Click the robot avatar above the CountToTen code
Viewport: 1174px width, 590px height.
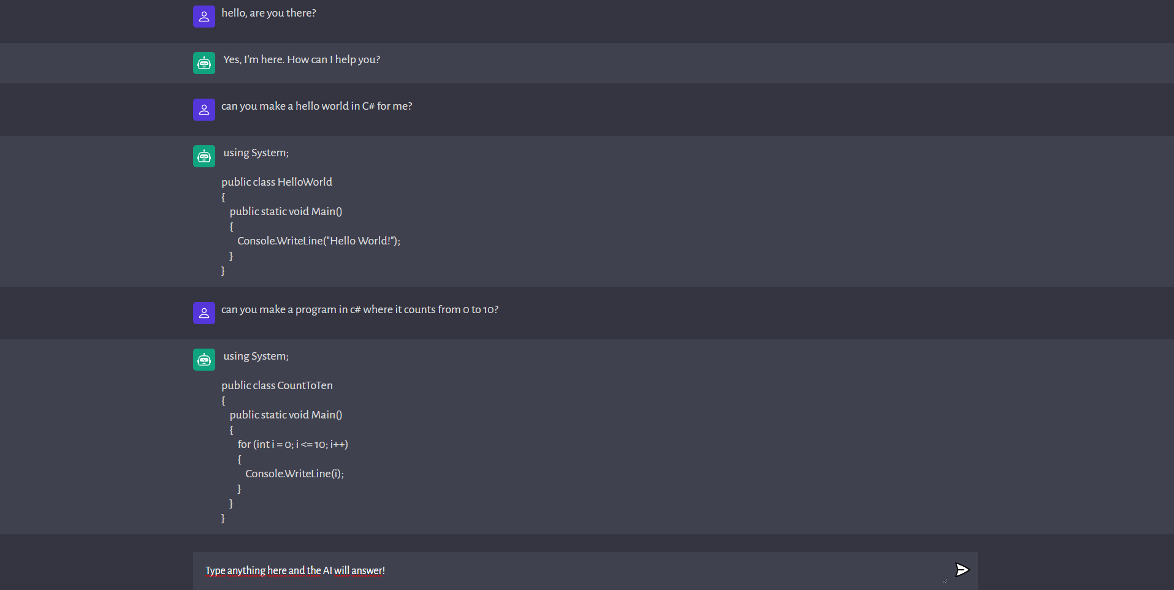(x=204, y=360)
